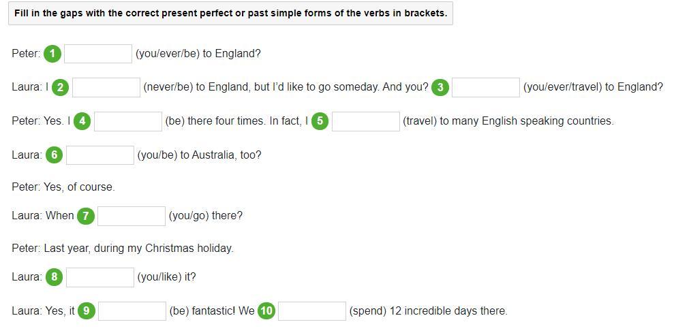Click the blank before "(you/go) there?"
This screenshot has width=674, height=335.
(x=132, y=216)
